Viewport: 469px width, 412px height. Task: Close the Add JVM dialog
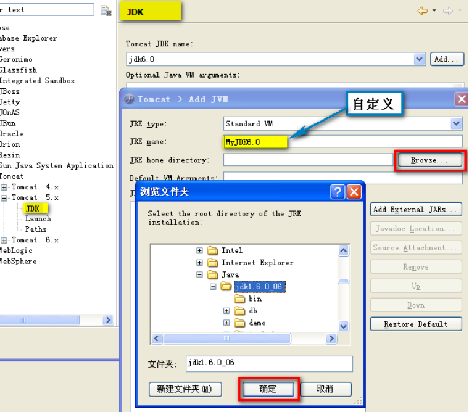(x=462, y=99)
